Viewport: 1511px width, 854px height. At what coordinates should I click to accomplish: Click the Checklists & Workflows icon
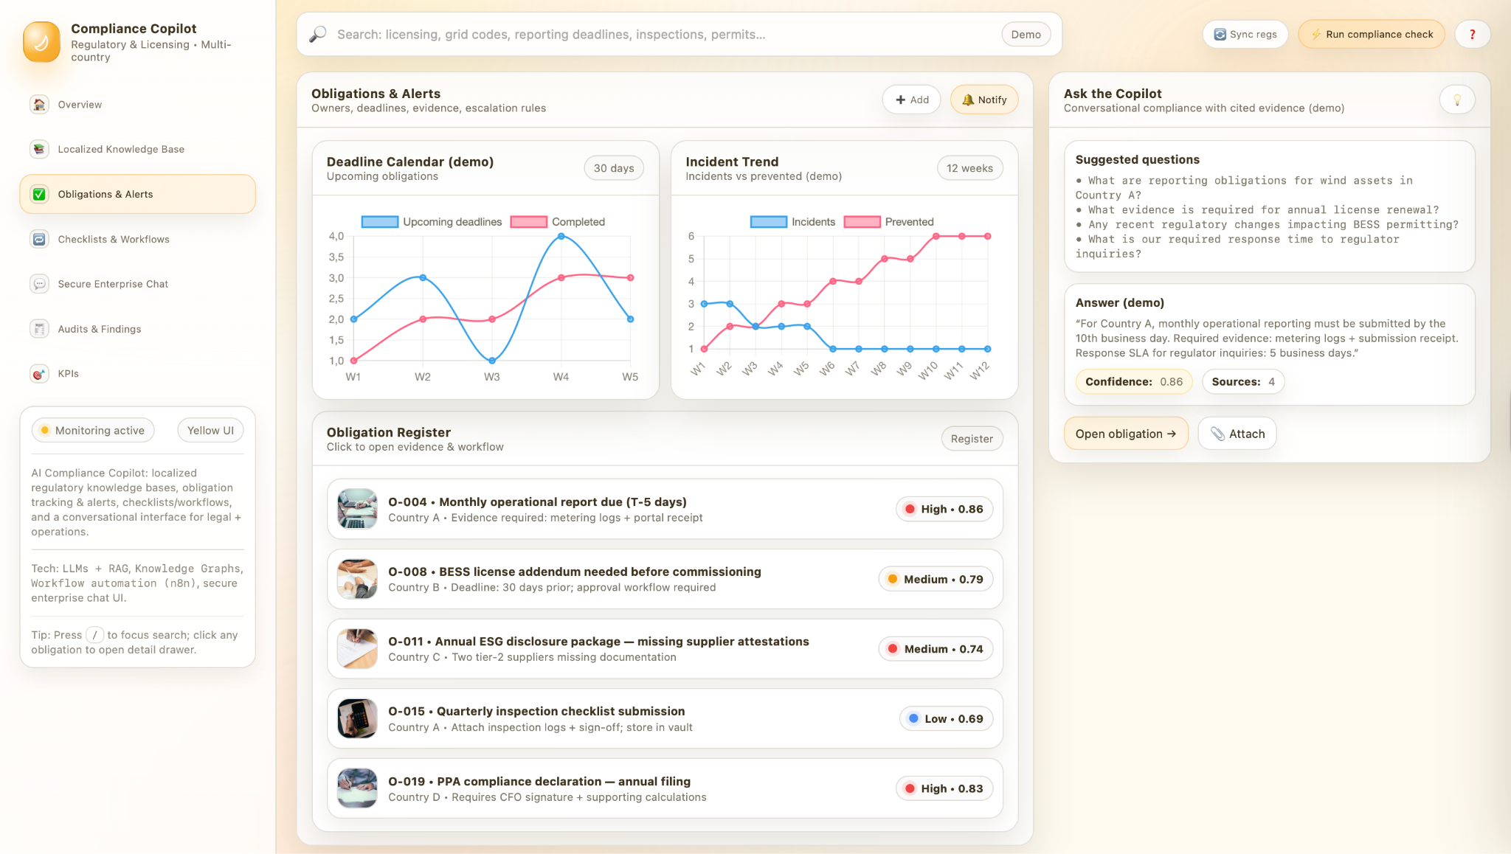tap(39, 239)
